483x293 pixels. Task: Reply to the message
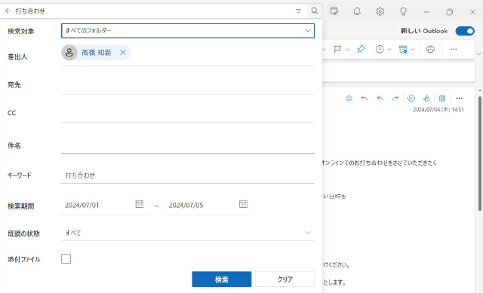coord(365,98)
